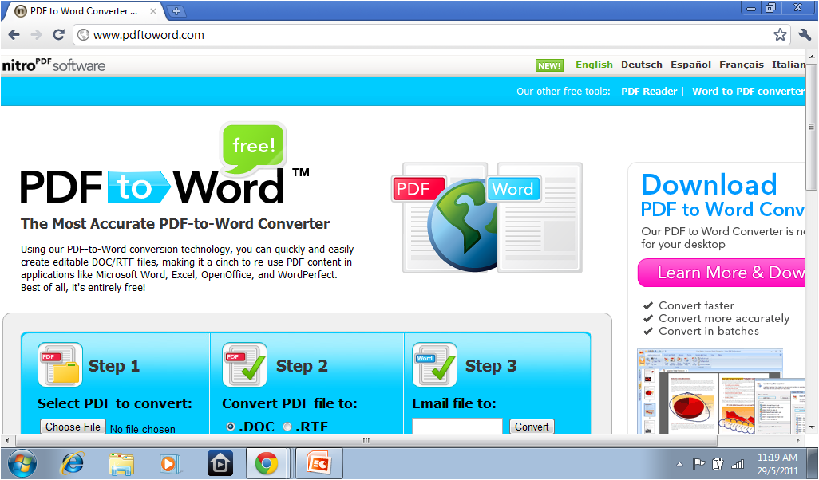Click the 'Convert more accurately' list item
This screenshot has width=819, height=480.
[723, 318]
